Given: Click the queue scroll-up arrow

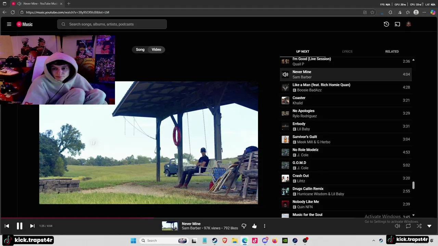Looking at the screenshot, I should pyautogui.click(x=413, y=60).
